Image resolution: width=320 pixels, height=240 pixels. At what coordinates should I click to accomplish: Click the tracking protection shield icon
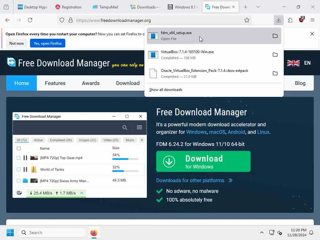pos(62,20)
